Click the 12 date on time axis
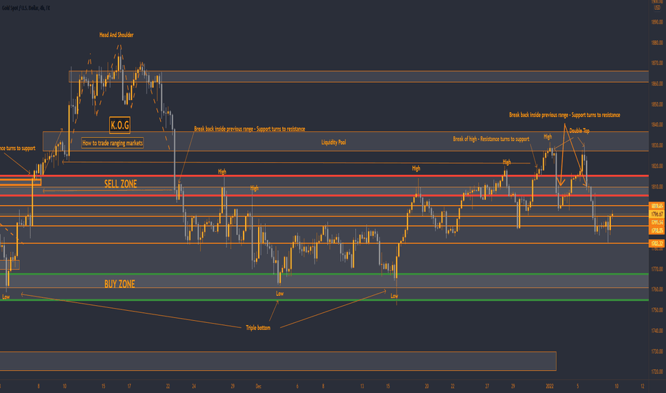This screenshot has width=666, height=393. coord(642,386)
